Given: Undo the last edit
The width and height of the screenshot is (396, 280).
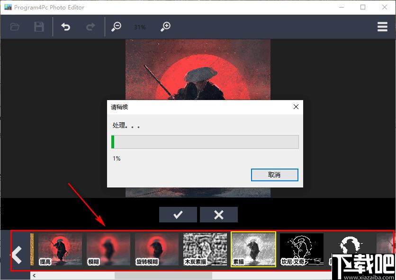Looking at the screenshot, I should coord(66,26).
